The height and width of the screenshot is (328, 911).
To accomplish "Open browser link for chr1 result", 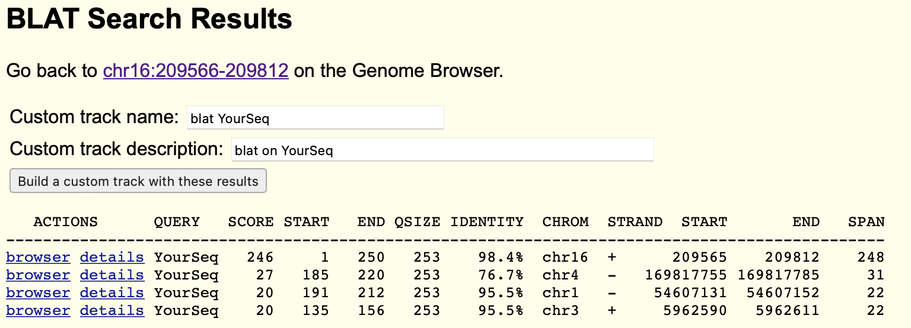I will pos(38,293).
